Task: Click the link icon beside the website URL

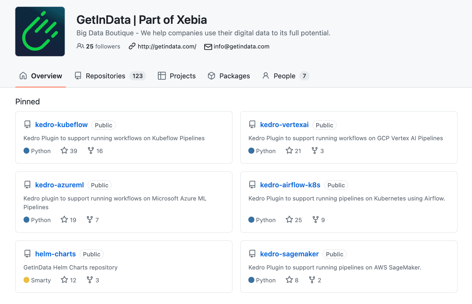Action: [132, 47]
